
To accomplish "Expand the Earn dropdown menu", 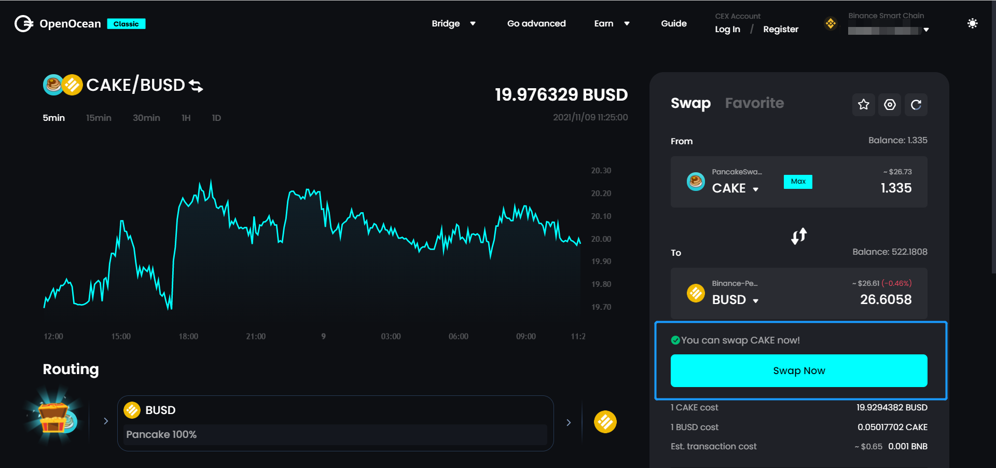I will [x=612, y=23].
